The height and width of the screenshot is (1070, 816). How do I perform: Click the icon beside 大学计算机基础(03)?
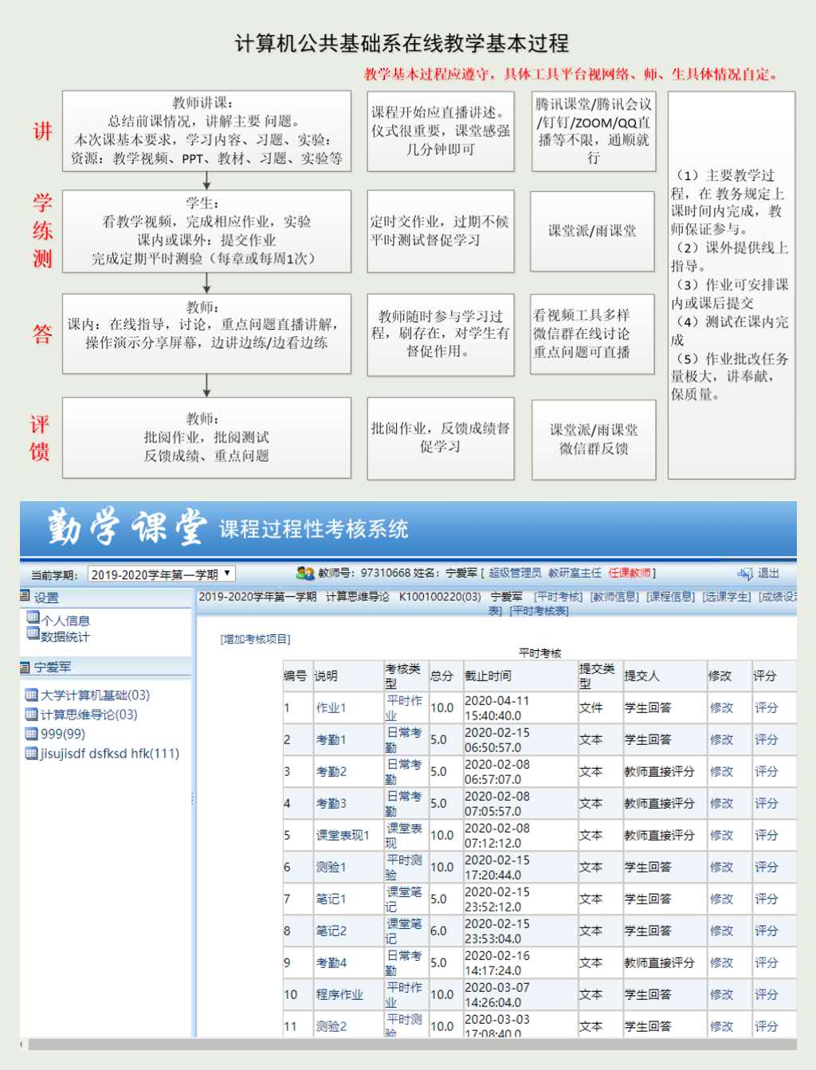[x=32, y=696]
